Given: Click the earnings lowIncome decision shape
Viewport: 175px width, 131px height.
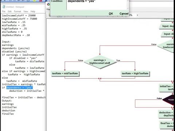Looking at the screenshot, I should tap(166, 46).
